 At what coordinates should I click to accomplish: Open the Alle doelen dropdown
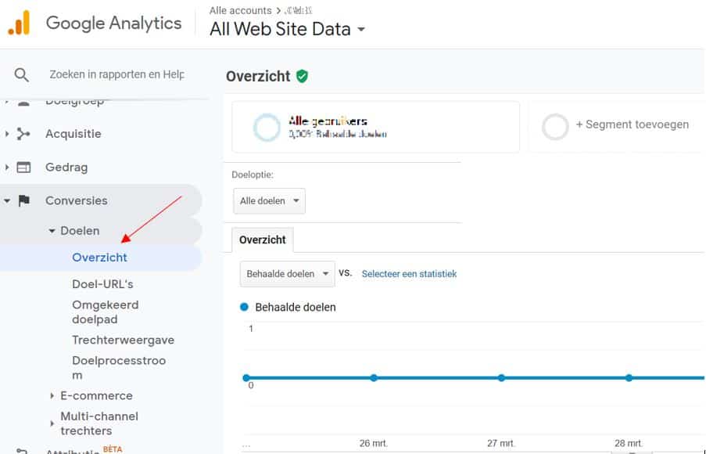tap(269, 201)
